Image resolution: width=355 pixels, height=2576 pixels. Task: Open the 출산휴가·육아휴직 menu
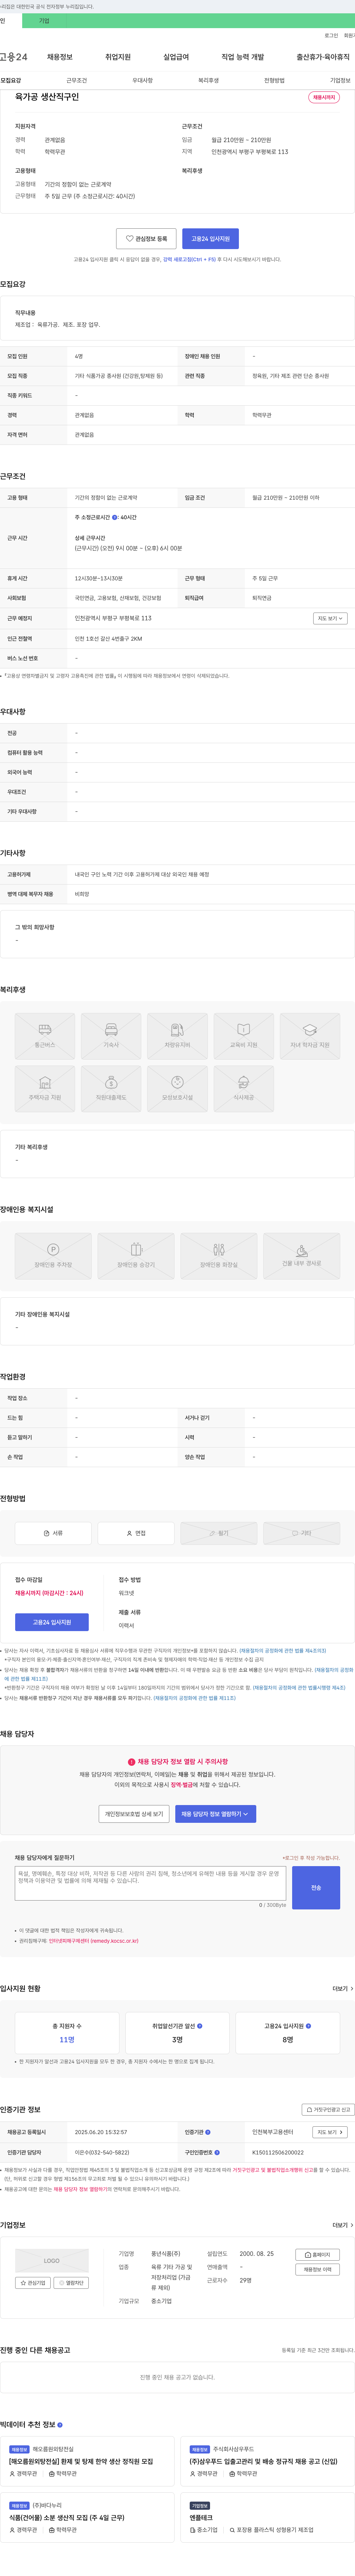point(323,57)
